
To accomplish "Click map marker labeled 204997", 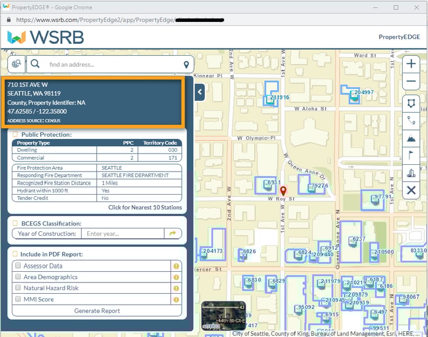I will 354,96.
